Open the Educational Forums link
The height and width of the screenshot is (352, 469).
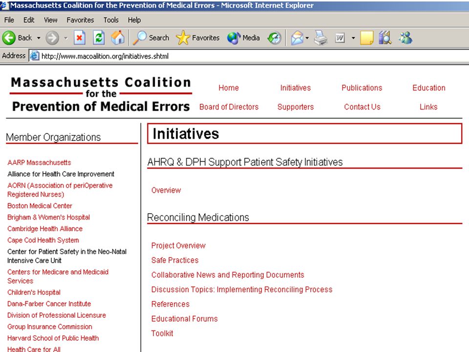(184, 319)
